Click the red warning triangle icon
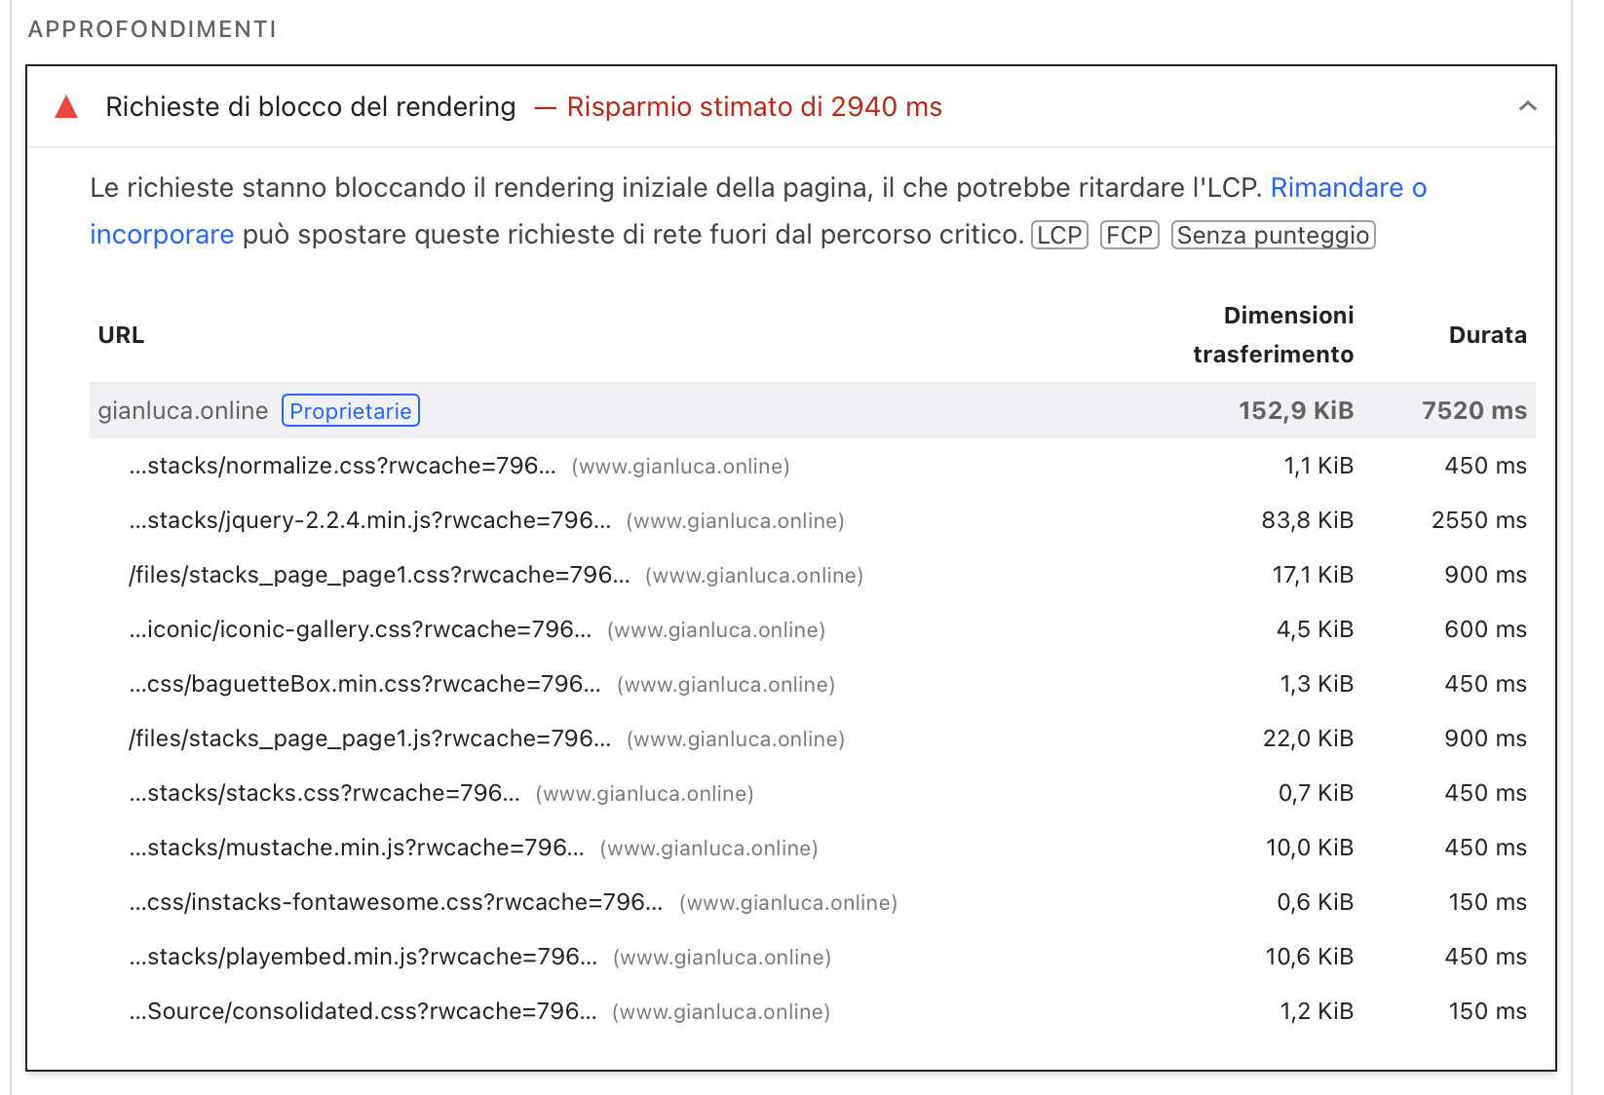 click(x=66, y=107)
